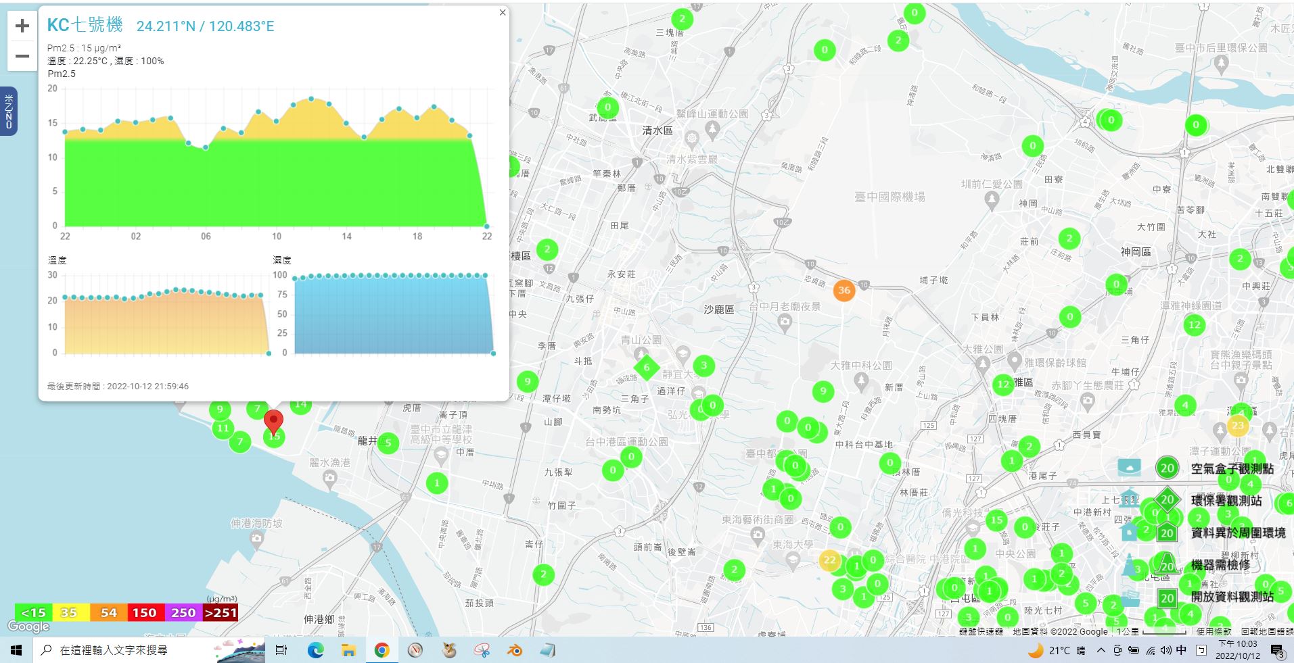
Task: Click the dark red >251 color swatch
Action: [x=221, y=613]
